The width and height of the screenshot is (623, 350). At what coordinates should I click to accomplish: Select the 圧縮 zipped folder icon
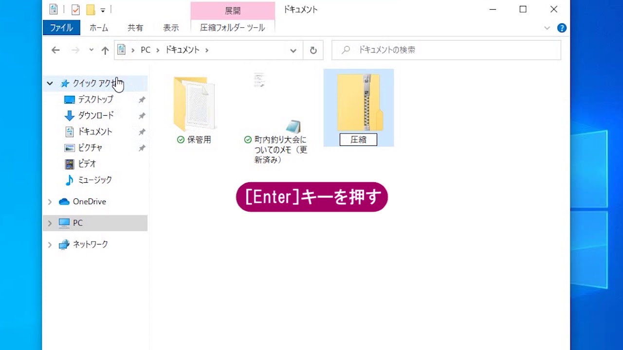[x=359, y=103]
